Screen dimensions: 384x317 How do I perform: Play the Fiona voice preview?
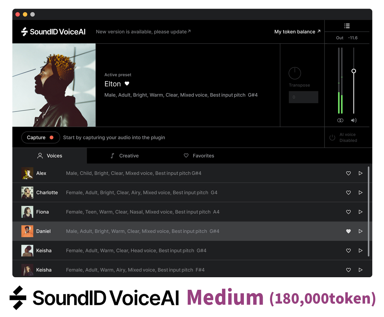tap(360, 212)
